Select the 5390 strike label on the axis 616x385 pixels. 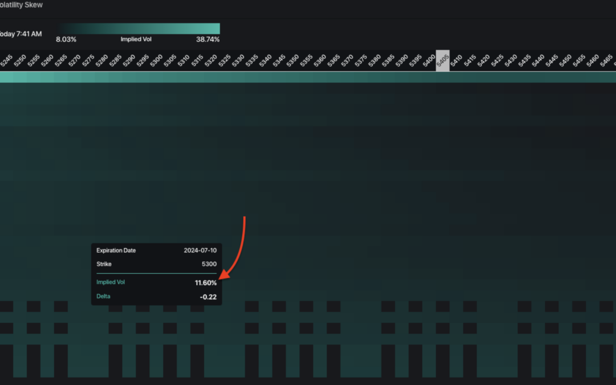[402, 60]
